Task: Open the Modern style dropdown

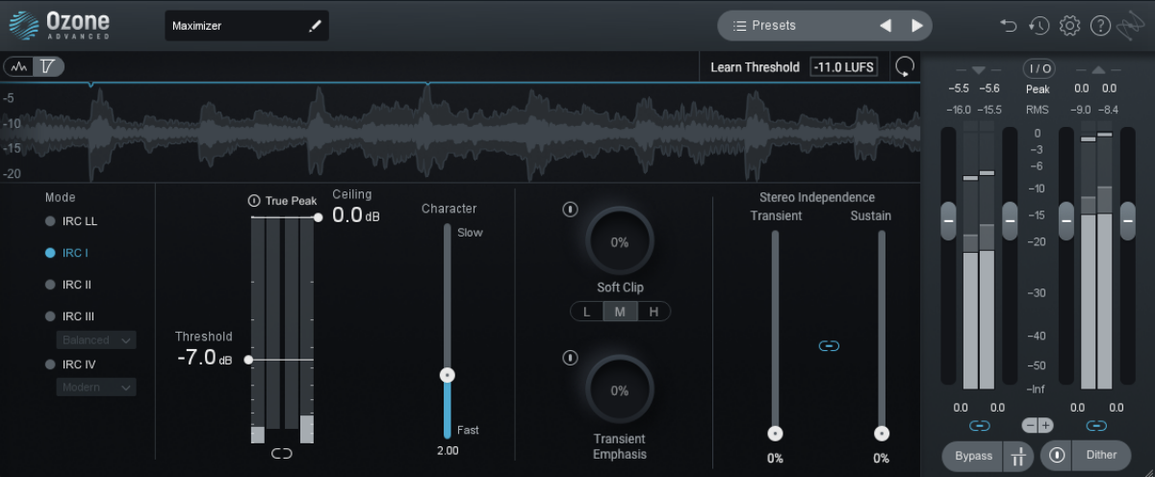Action: 96,387
